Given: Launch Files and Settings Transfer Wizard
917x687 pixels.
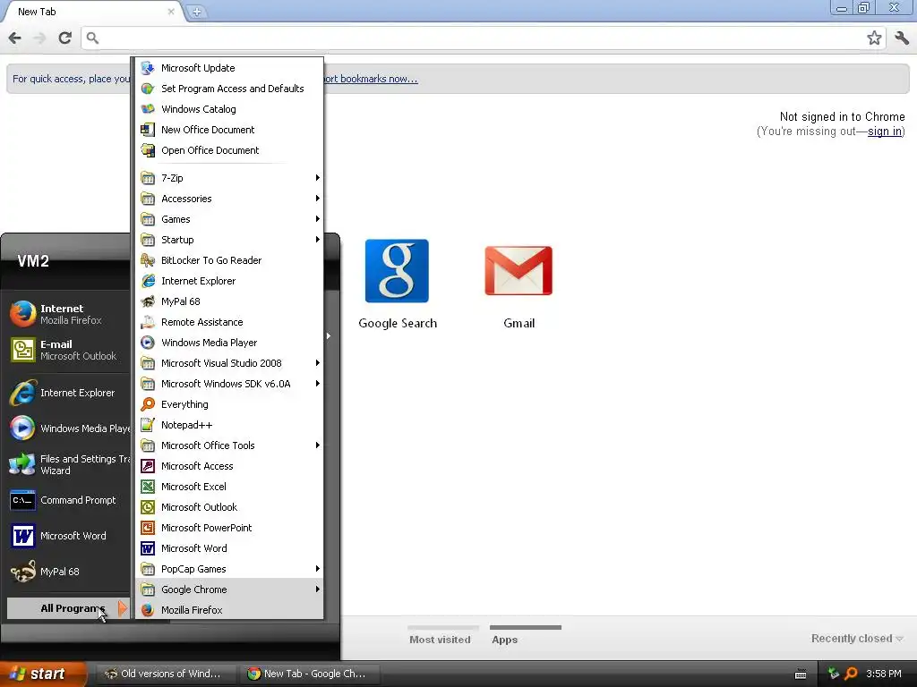Looking at the screenshot, I should 69,464.
